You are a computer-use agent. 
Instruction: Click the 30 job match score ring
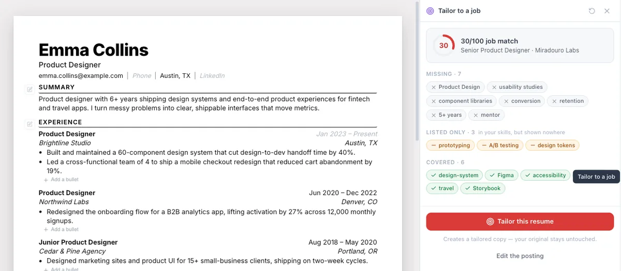point(443,45)
